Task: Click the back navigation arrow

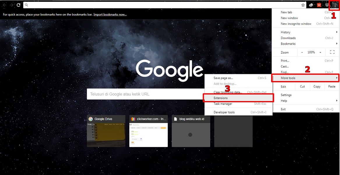Action: (4, 5)
